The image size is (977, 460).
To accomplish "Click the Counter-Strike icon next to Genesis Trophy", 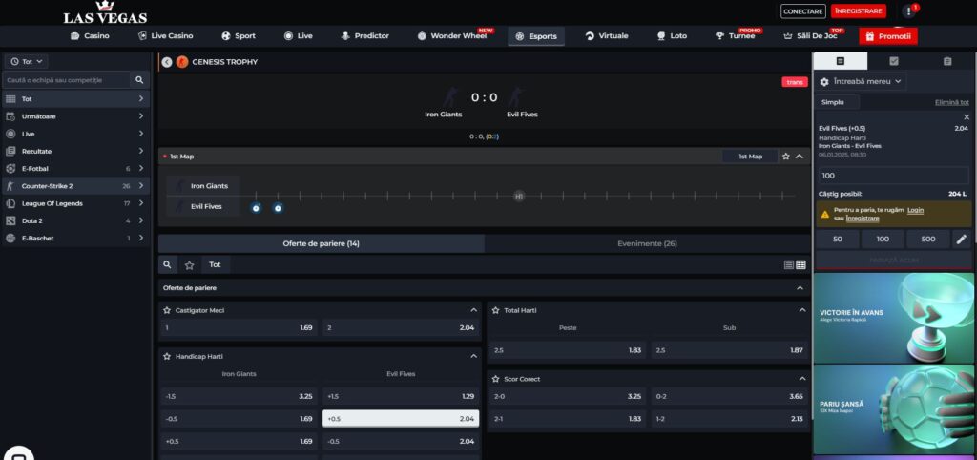I will (182, 62).
